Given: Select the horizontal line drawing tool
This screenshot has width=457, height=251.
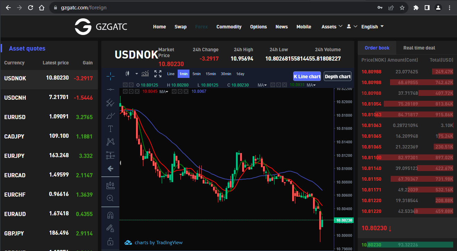Looking at the screenshot, I should (x=110, y=89).
